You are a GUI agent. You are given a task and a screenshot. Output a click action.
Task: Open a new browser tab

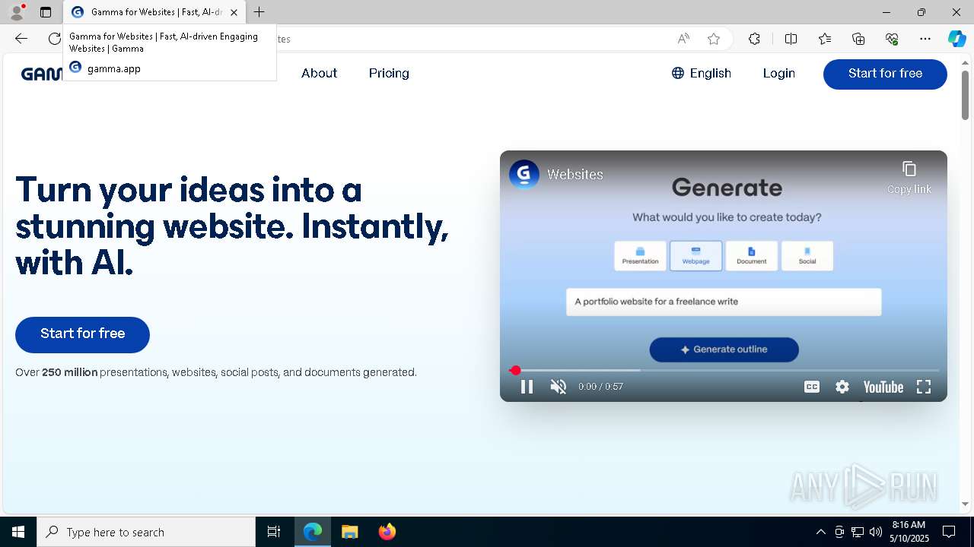[259, 12]
